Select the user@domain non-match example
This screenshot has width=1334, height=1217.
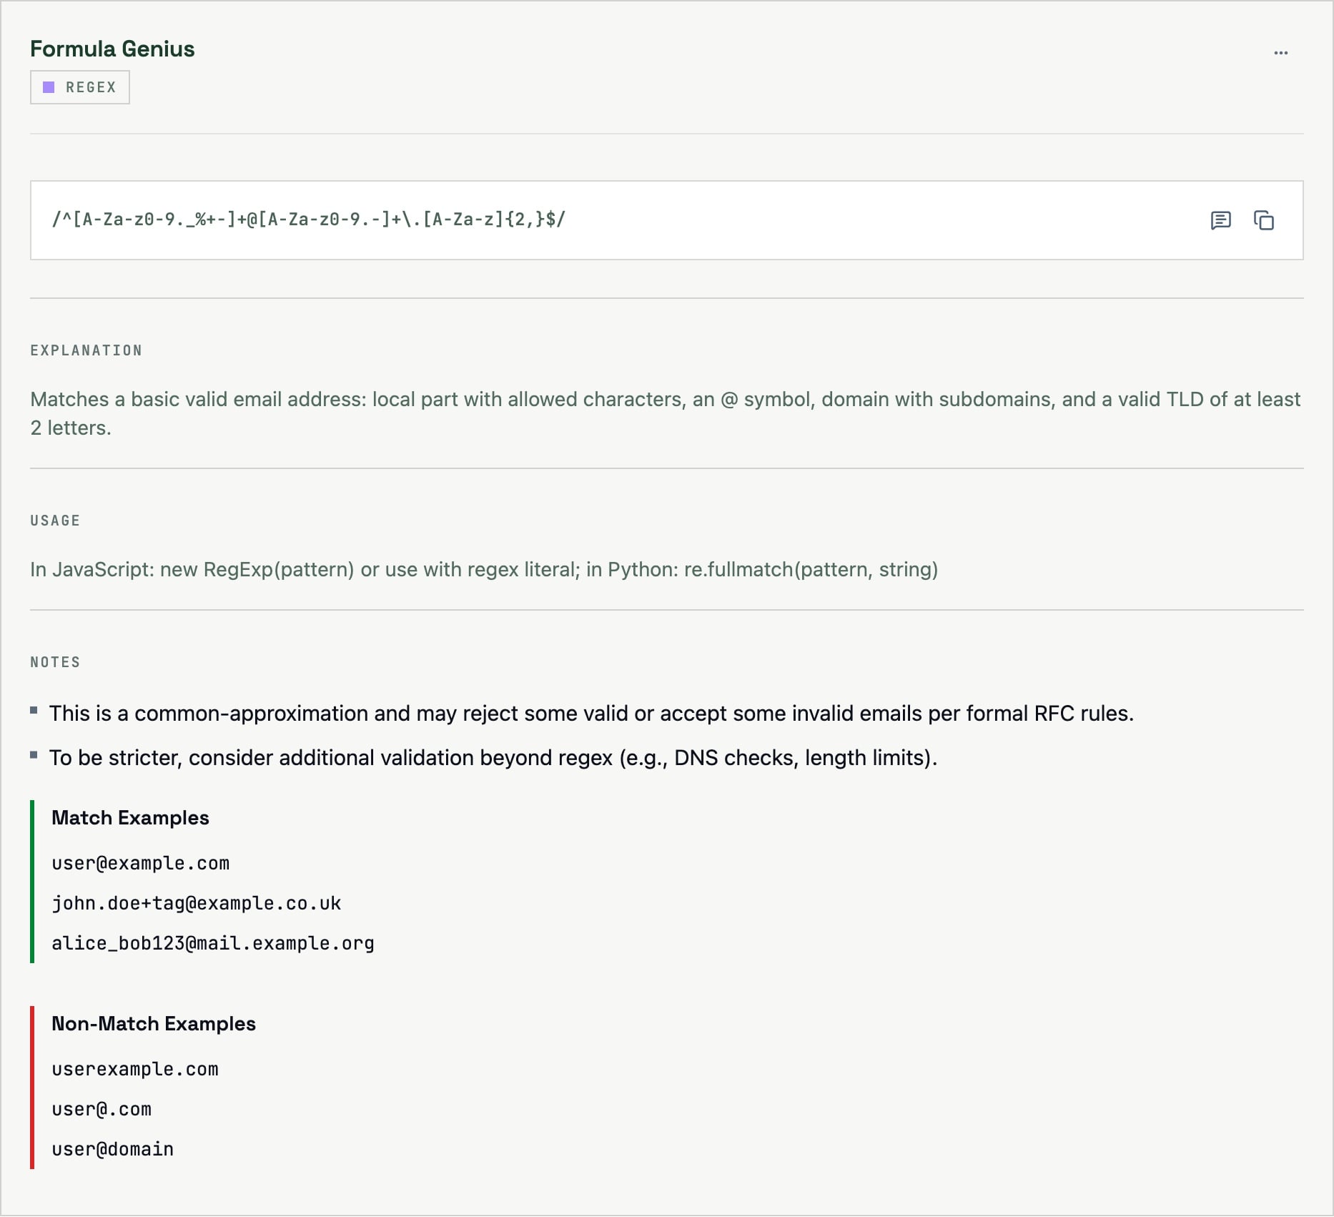click(112, 1149)
